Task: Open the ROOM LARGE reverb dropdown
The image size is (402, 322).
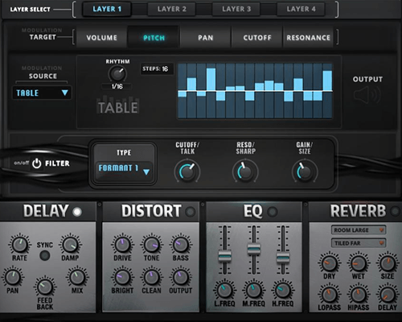Action: [x=359, y=230]
